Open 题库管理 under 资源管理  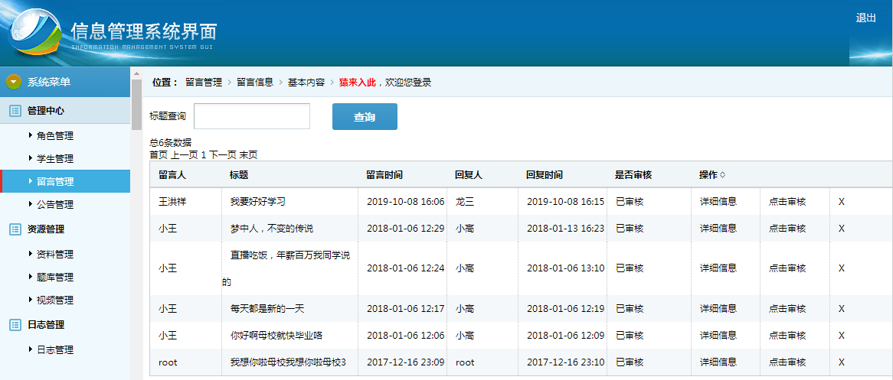point(54,278)
